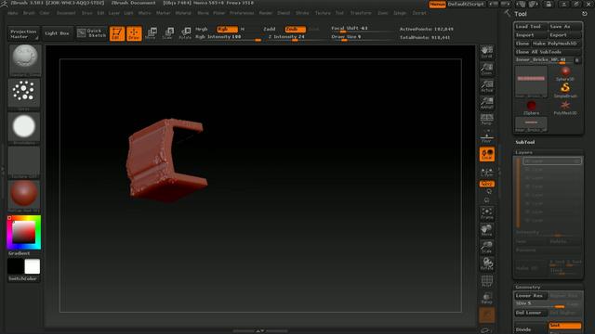The image size is (595, 334).
Task: Open the Transform menu
Action: tap(361, 13)
